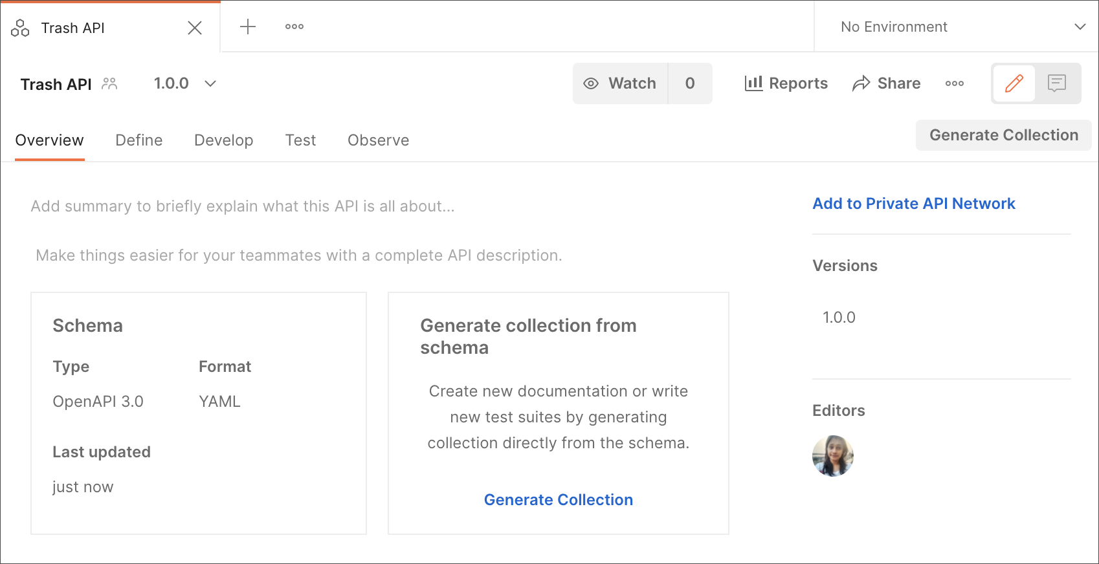Expand the No Environment dropdown

click(957, 27)
